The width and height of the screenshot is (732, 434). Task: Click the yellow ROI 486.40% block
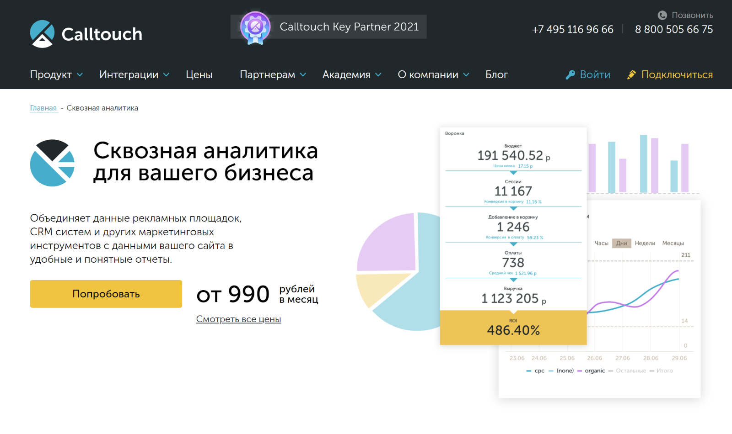tap(513, 328)
